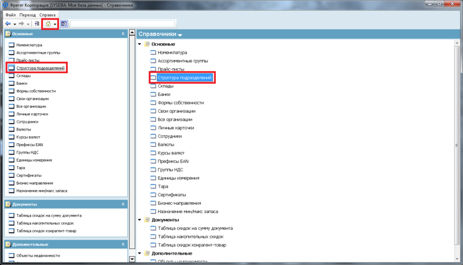Select Таблица накопительных скидок in the tree
Screen dimensions: 463x265
pos(190,237)
